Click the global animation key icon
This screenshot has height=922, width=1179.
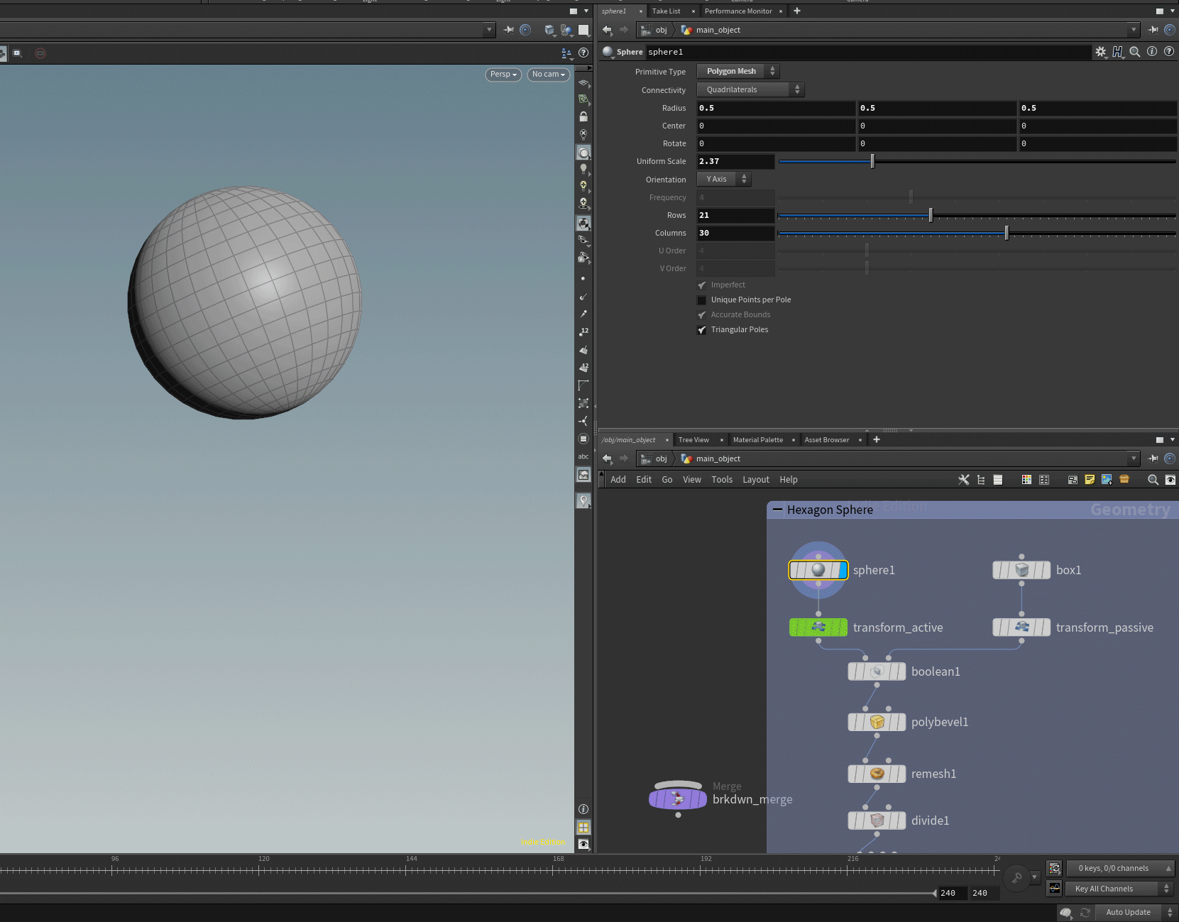pyautogui.click(x=1016, y=877)
